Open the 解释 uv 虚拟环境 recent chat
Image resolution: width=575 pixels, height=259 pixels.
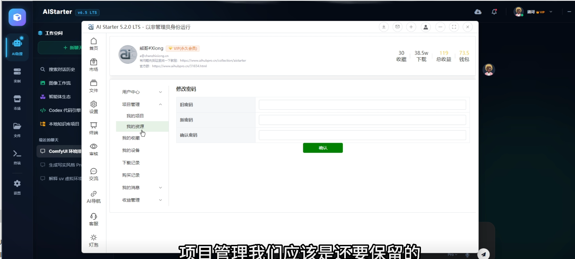[60, 179]
